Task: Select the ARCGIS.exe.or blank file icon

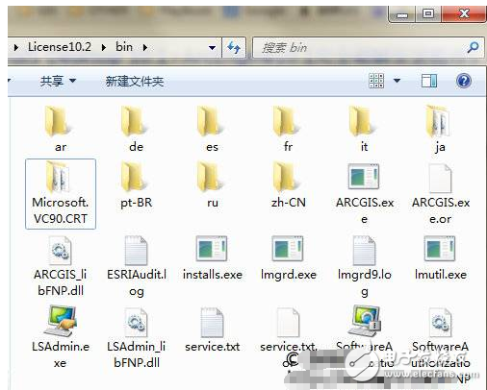Action: click(440, 178)
